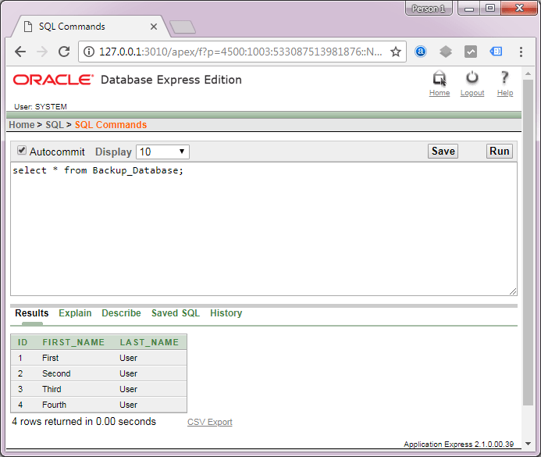The image size is (541, 457).
Task: Open the History tab
Action: tap(226, 313)
